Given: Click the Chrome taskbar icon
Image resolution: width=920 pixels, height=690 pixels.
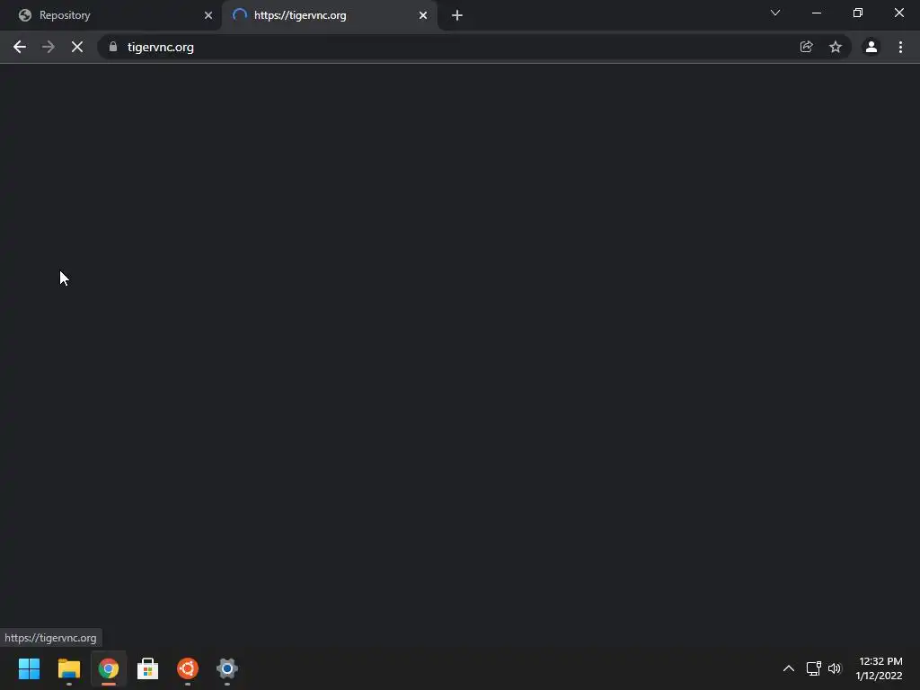Looking at the screenshot, I should tap(109, 668).
